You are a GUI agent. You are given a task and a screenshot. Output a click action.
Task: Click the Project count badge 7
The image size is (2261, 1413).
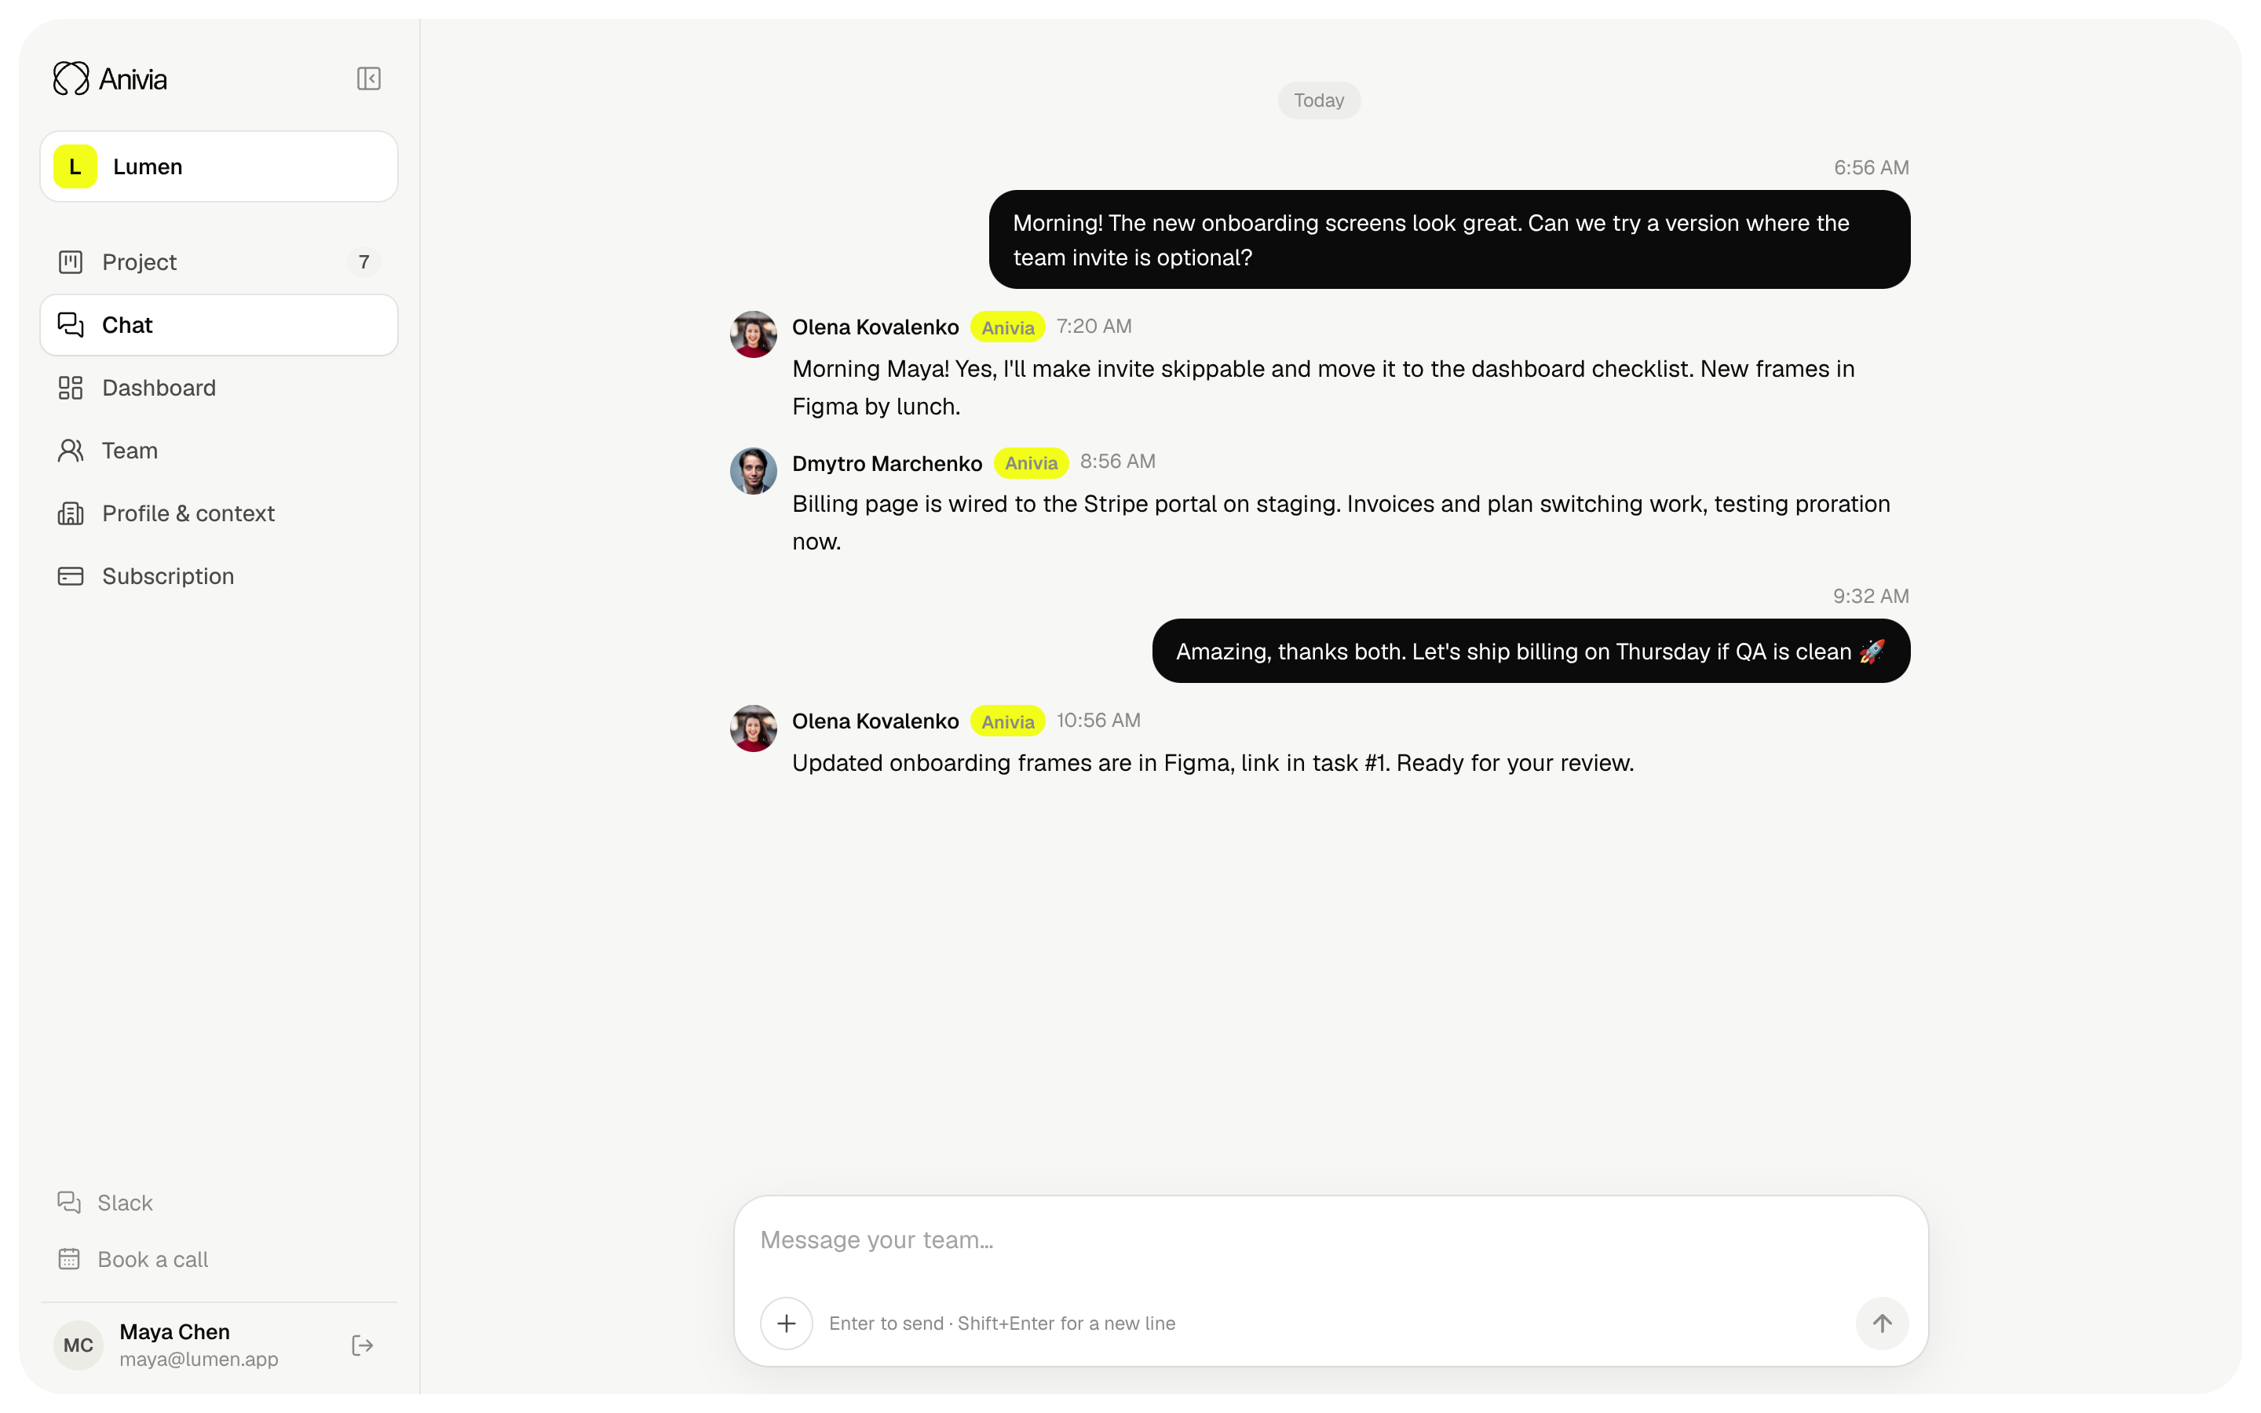coord(364,261)
